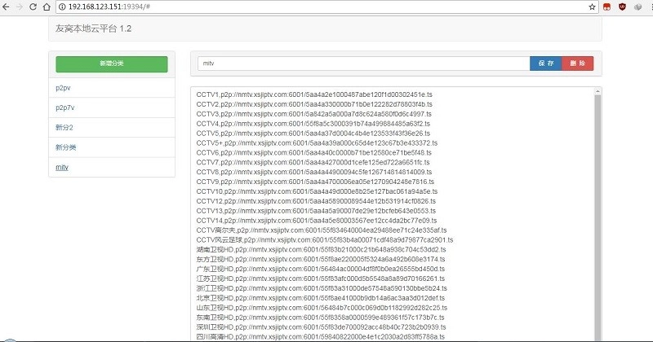
Task: Click the browser back arrow
Action: pyautogui.click(x=8, y=6)
